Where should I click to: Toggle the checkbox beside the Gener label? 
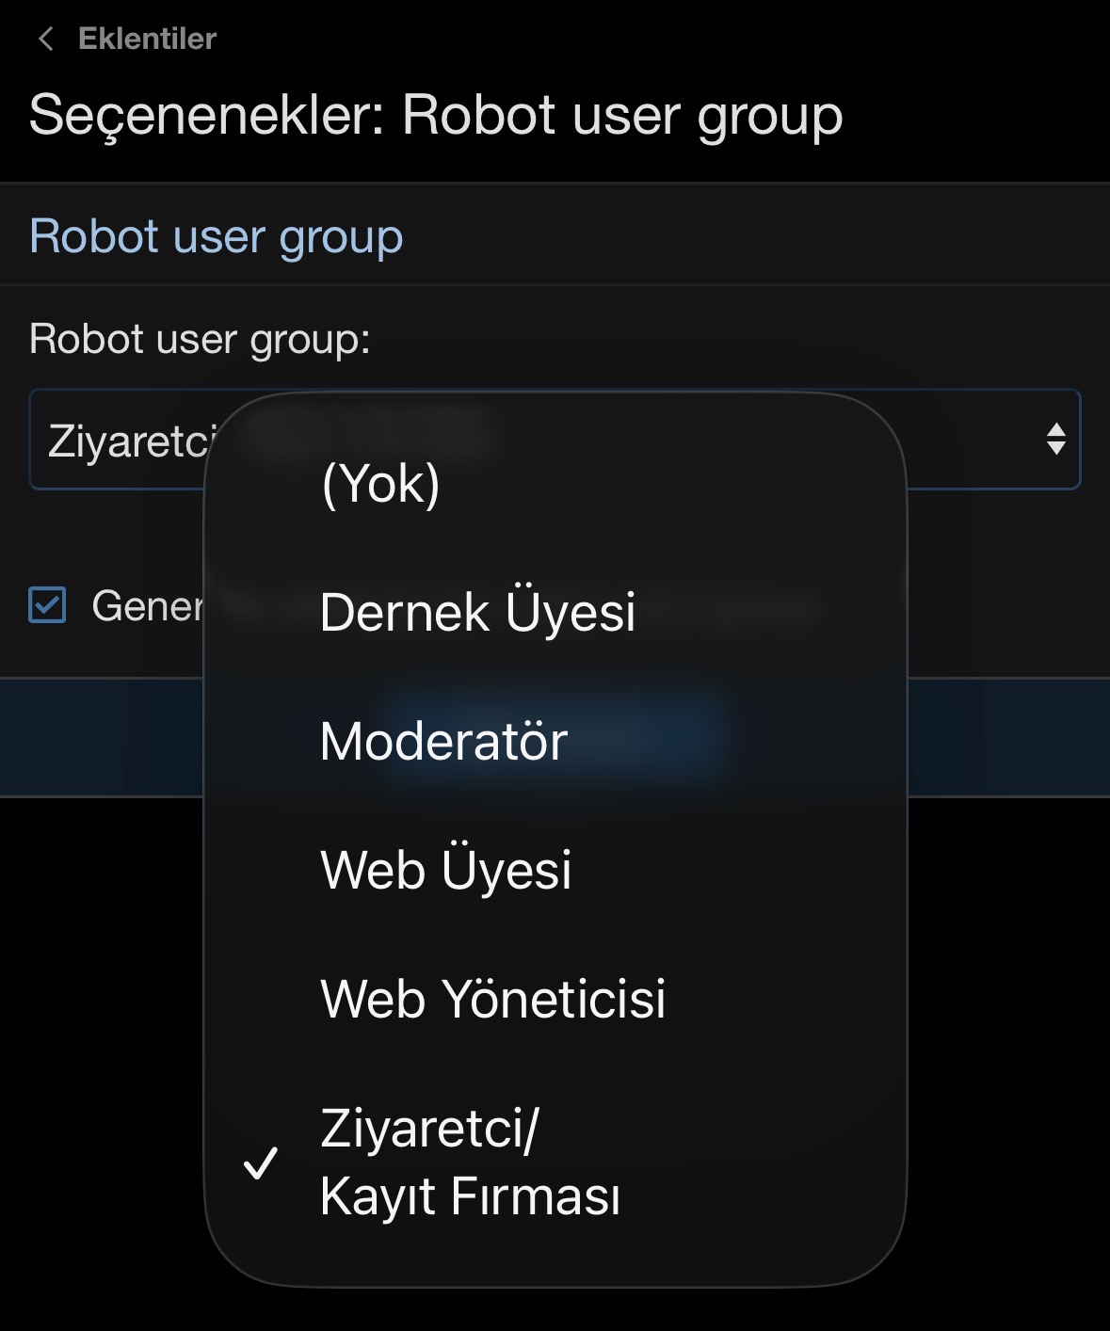[47, 605]
